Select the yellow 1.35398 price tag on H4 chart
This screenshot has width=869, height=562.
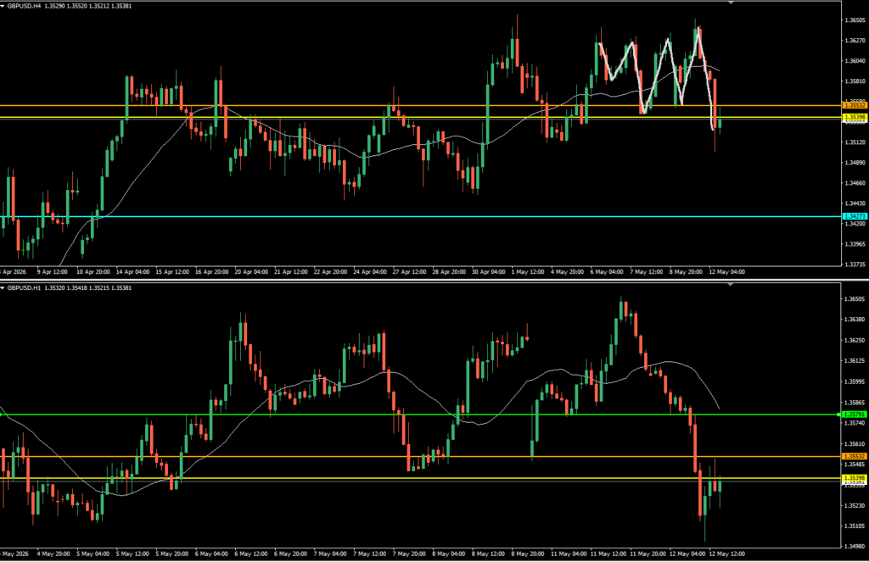[x=855, y=117]
